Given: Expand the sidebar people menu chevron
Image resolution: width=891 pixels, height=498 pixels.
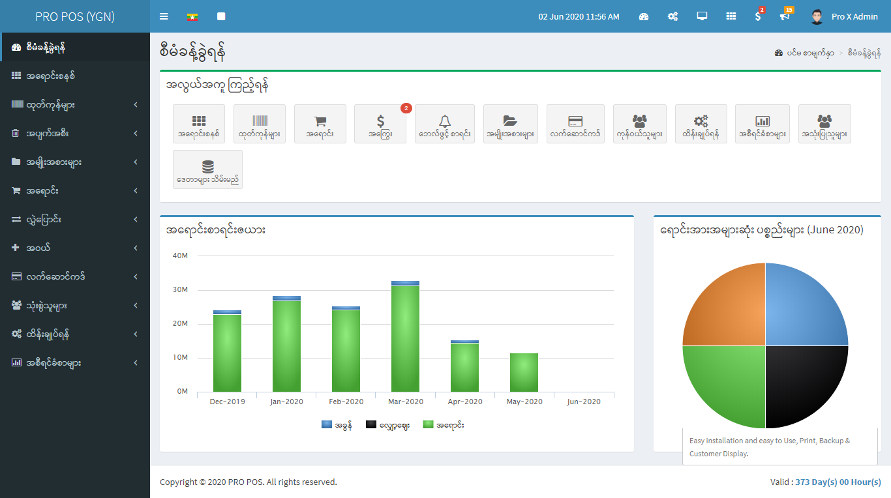Looking at the screenshot, I should click(136, 306).
